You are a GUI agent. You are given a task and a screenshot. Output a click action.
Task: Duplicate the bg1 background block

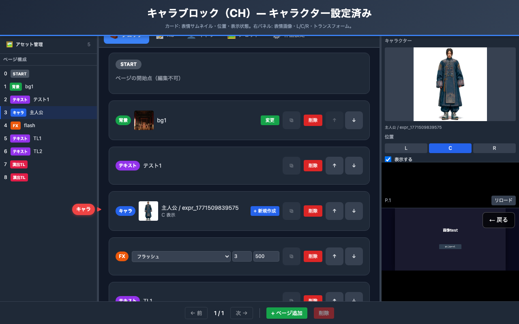292,120
